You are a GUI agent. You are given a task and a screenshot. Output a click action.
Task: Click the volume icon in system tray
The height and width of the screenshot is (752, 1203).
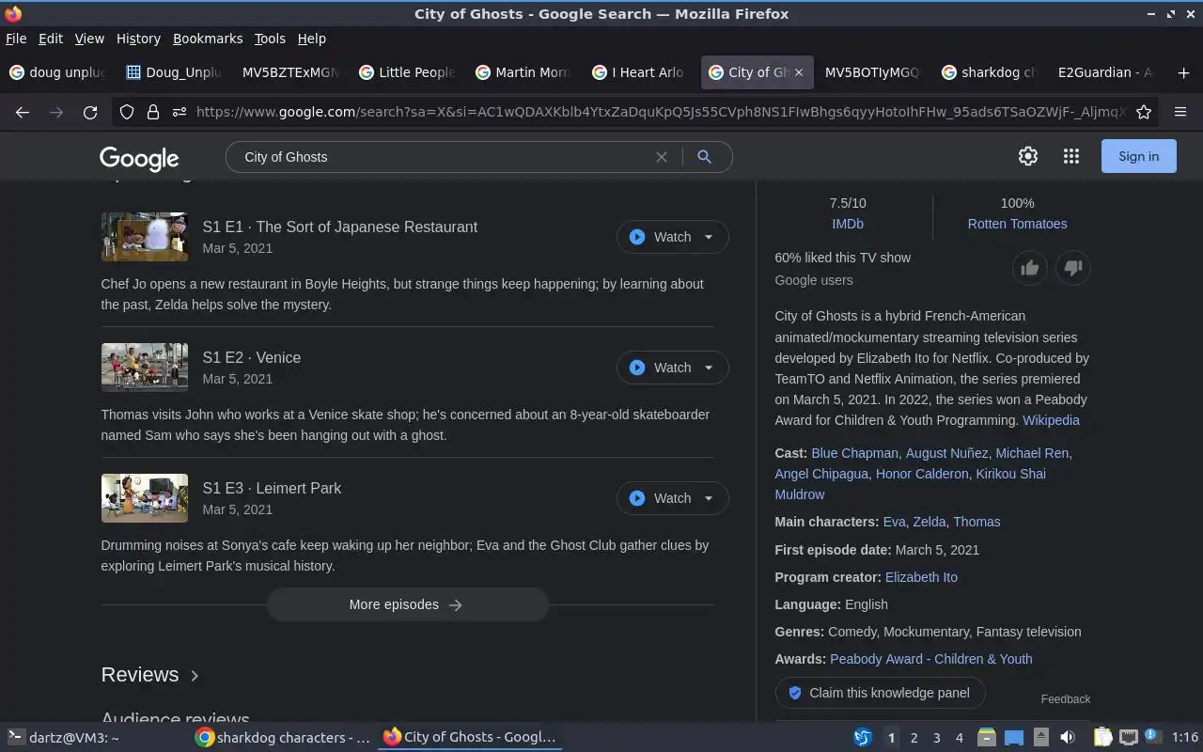pyautogui.click(x=1067, y=738)
